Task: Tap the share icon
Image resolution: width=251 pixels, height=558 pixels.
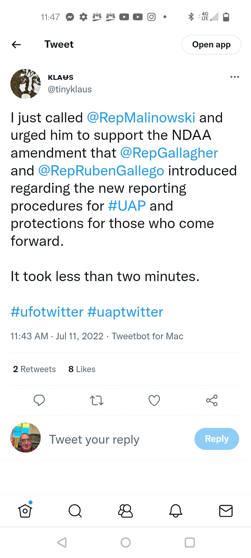Action: pos(212,400)
